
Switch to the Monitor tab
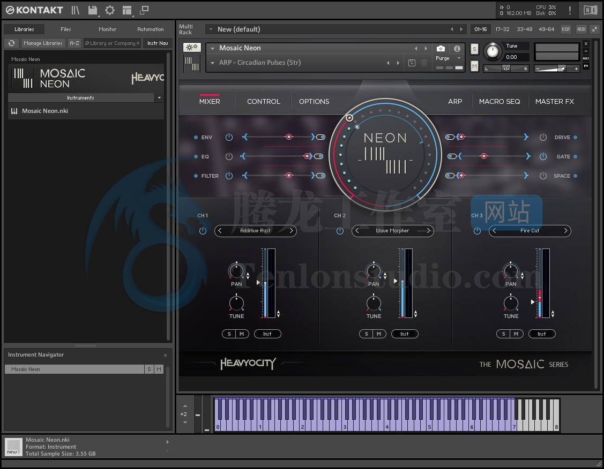pyautogui.click(x=108, y=29)
